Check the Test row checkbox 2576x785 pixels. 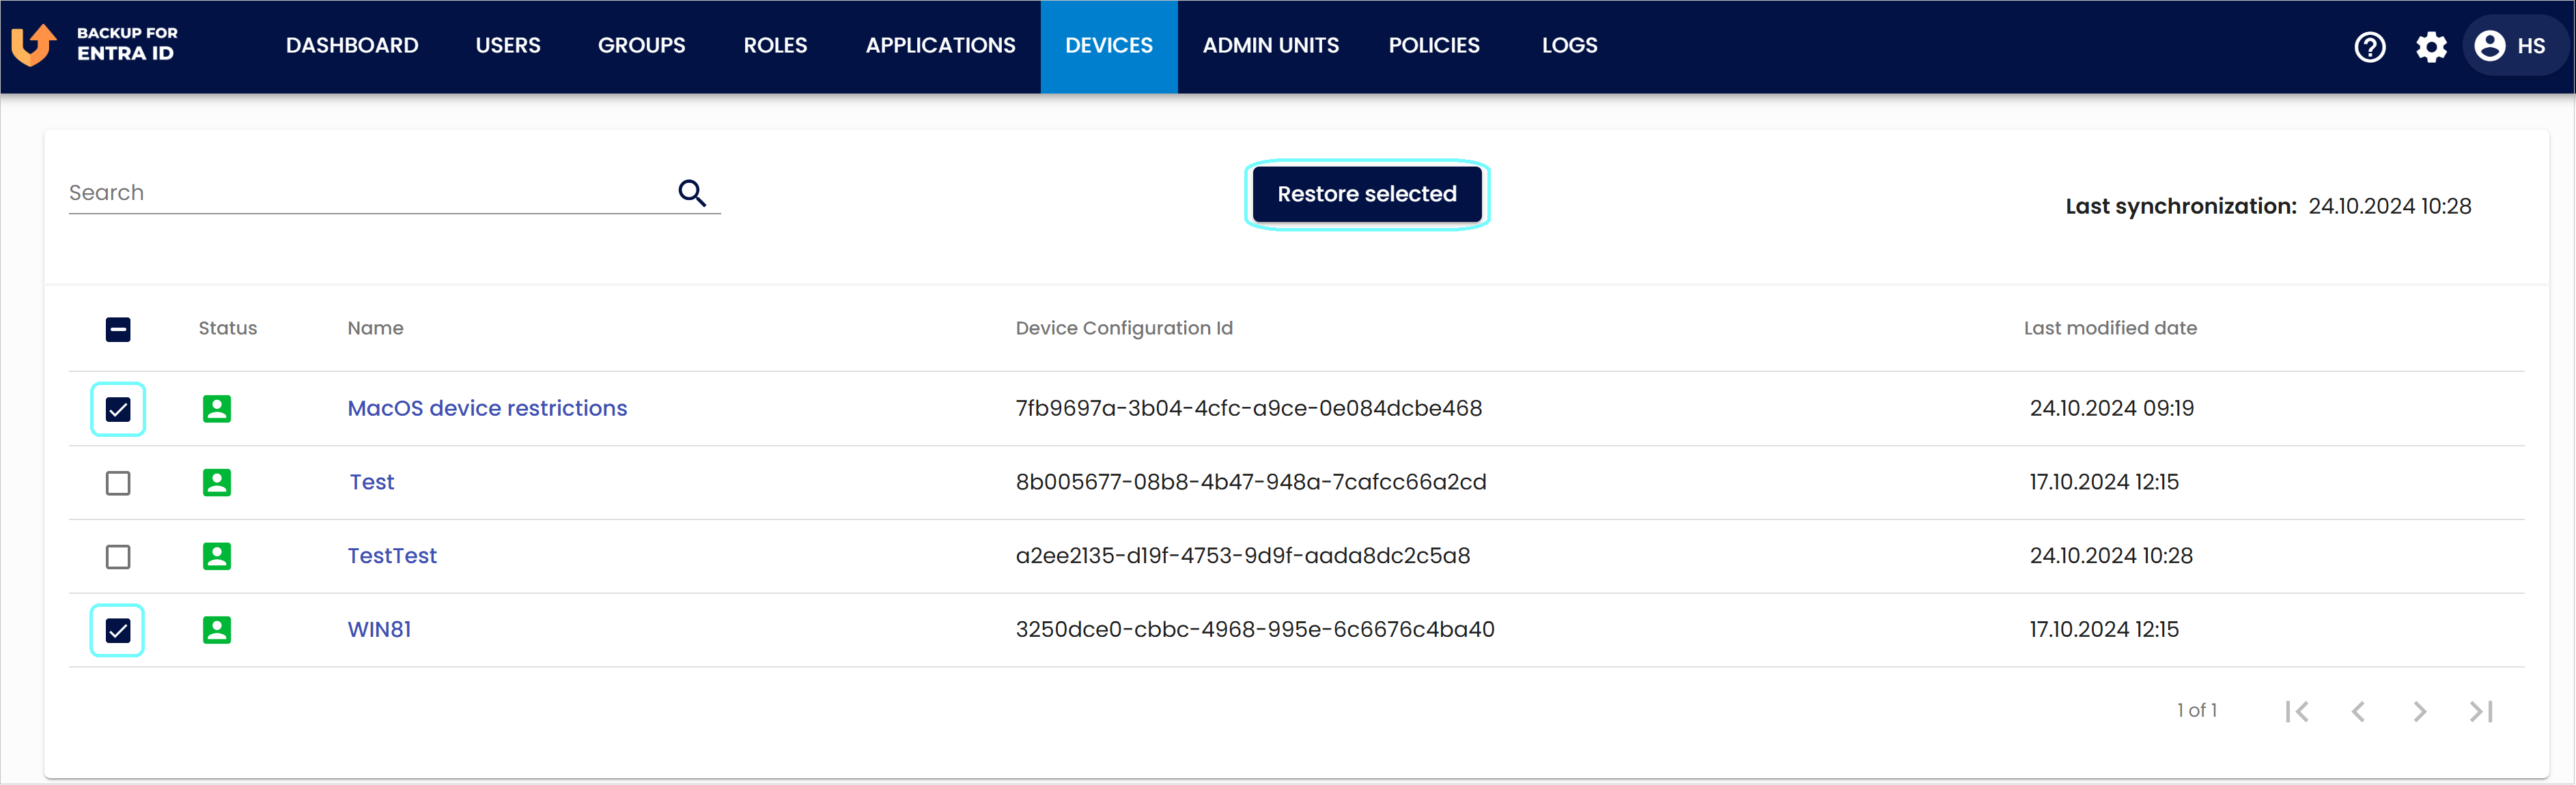tap(118, 483)
